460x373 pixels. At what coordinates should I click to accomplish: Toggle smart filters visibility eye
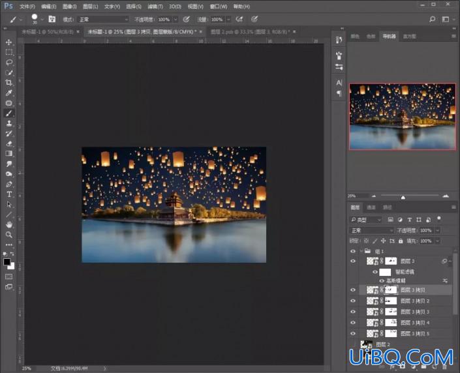[375, 272]
